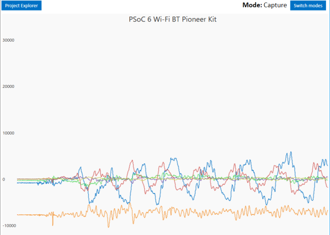Screen dimensions: 330x235
Task: Click the Switch modes button
Action: click(308, 6)
